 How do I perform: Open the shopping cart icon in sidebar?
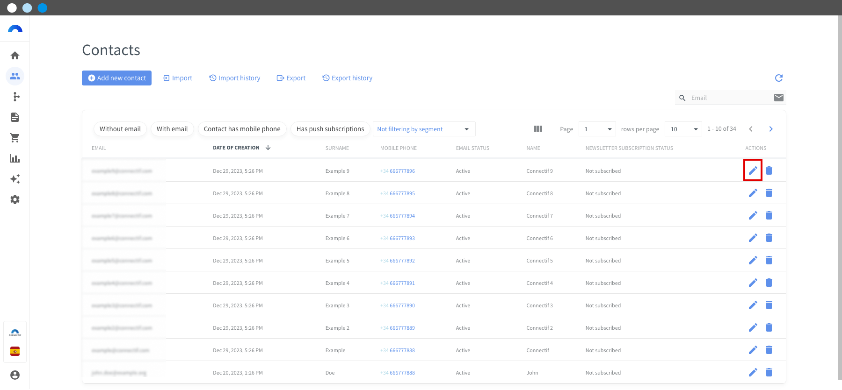click(x=15, y=138)
